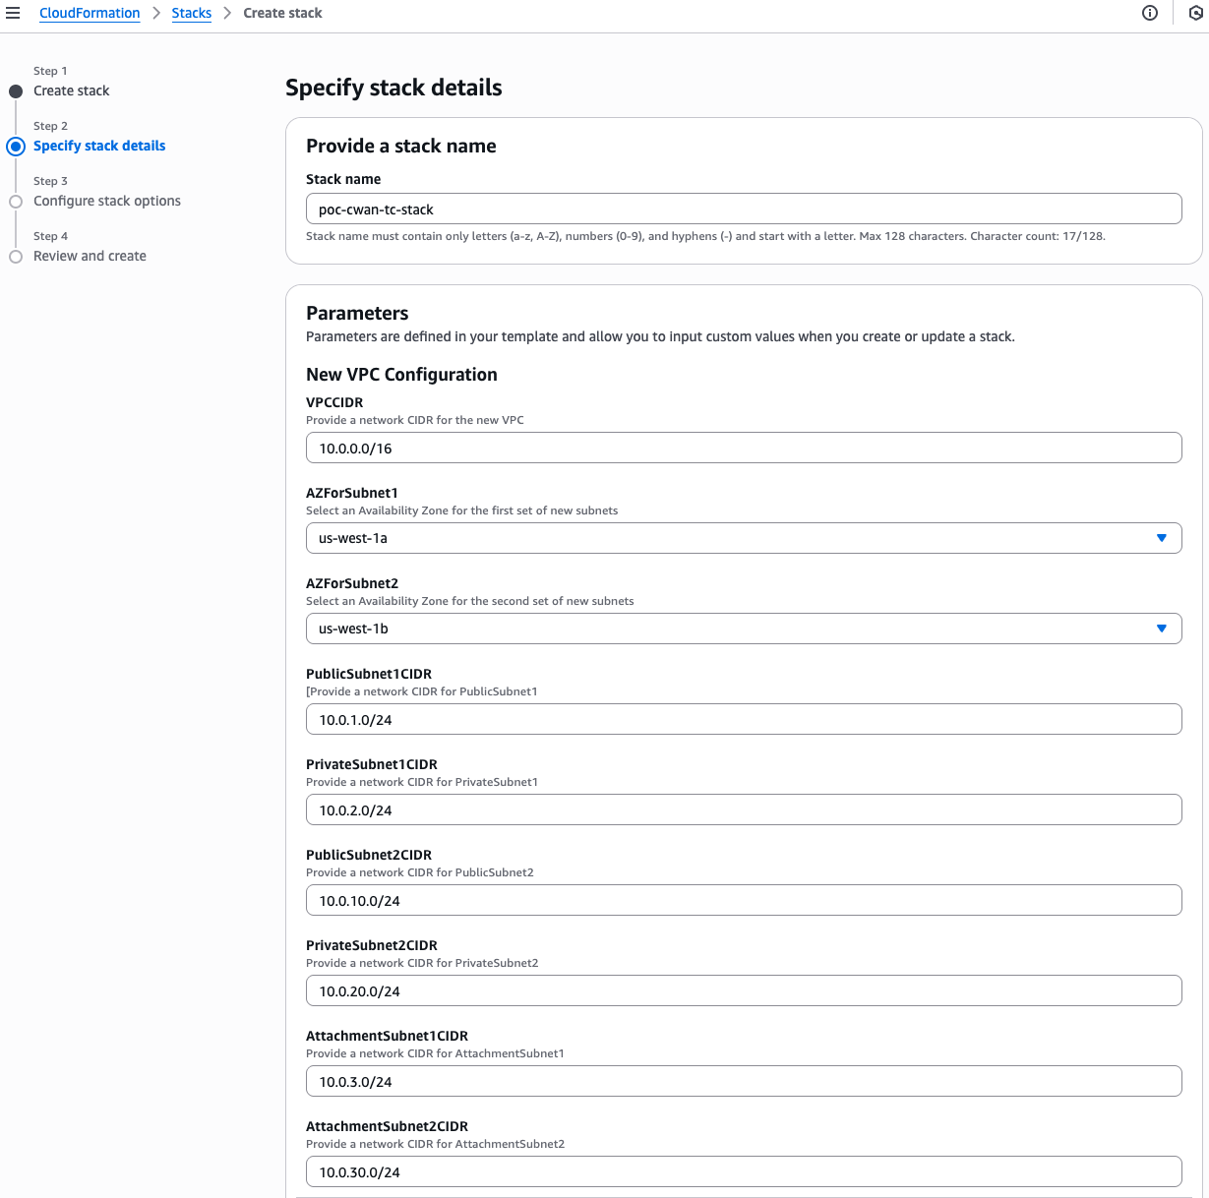
Task: Click the hexagon settings icon at top right
Action: point(1196,13)
